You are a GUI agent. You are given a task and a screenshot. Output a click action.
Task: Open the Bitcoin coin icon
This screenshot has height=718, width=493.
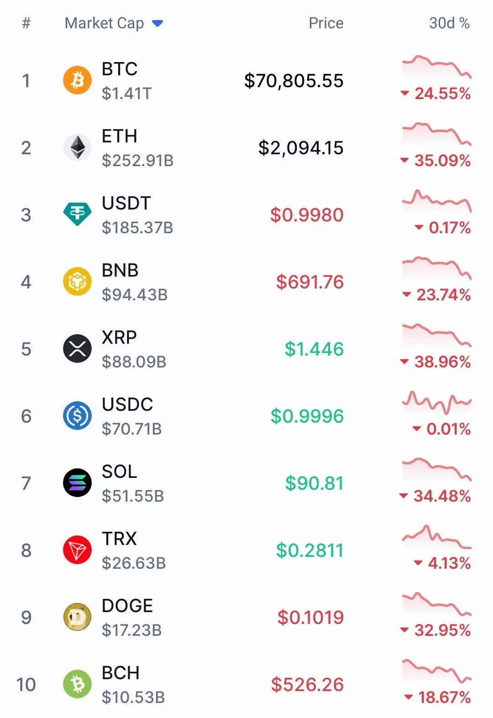click(x=77, y=80)
